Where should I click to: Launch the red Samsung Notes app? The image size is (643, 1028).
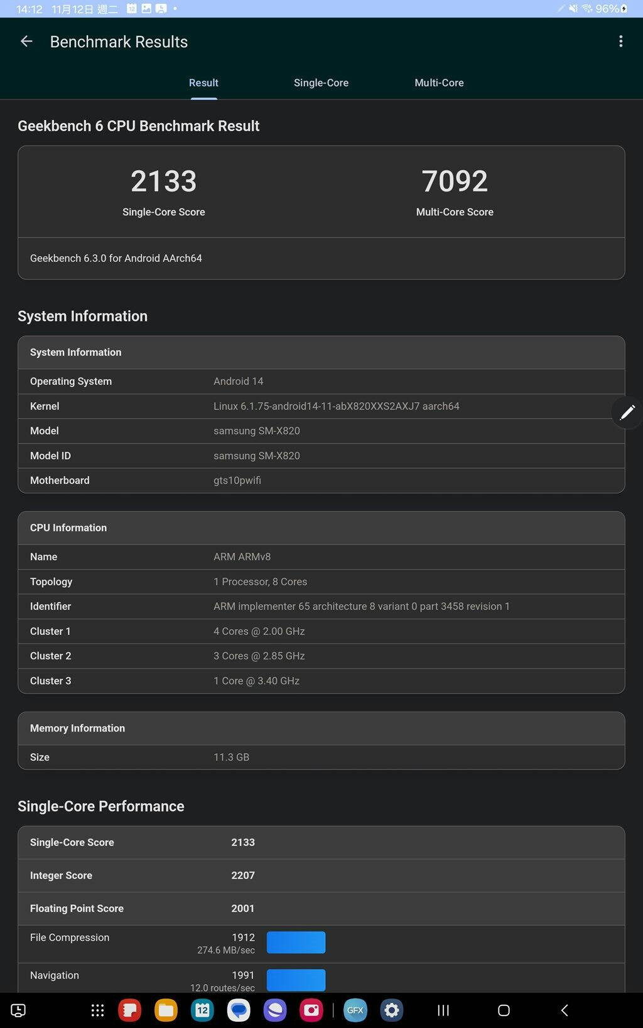coord(130,1010)
